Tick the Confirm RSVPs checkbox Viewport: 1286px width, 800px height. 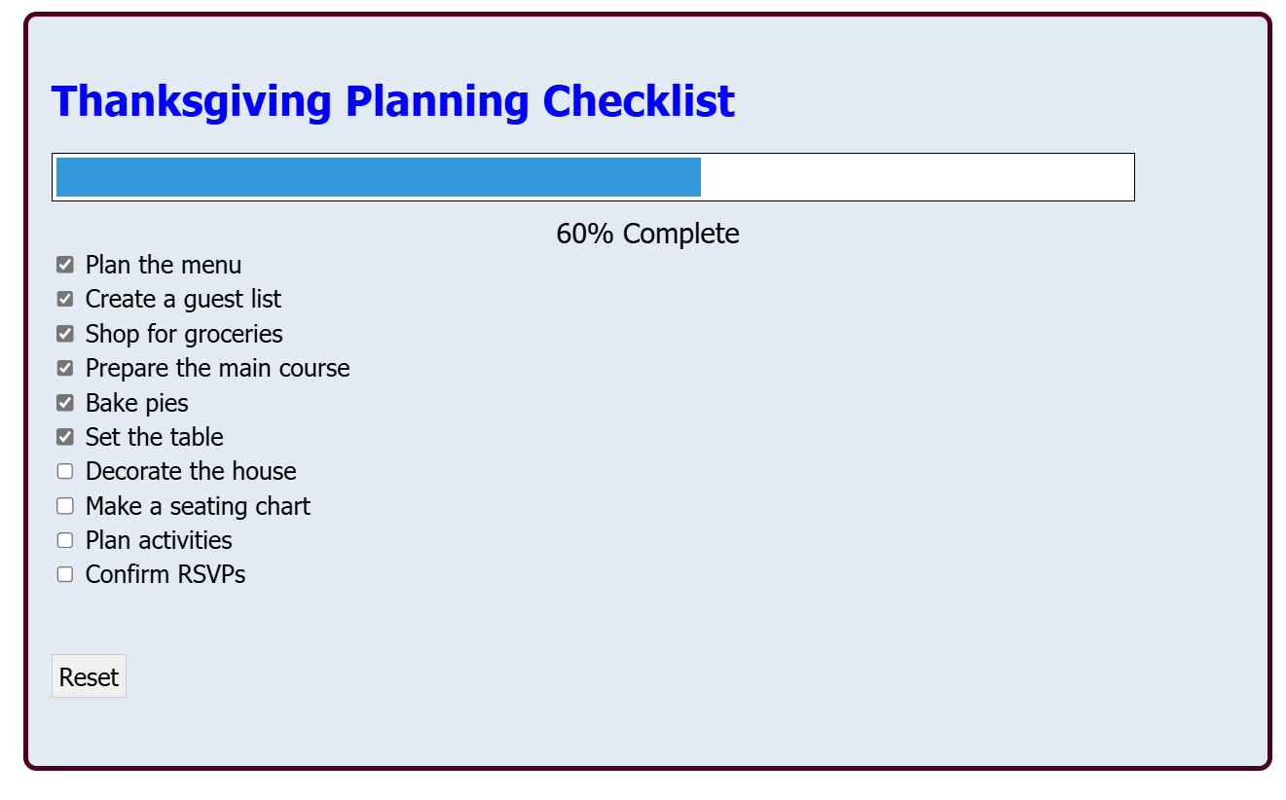[65, 574]
